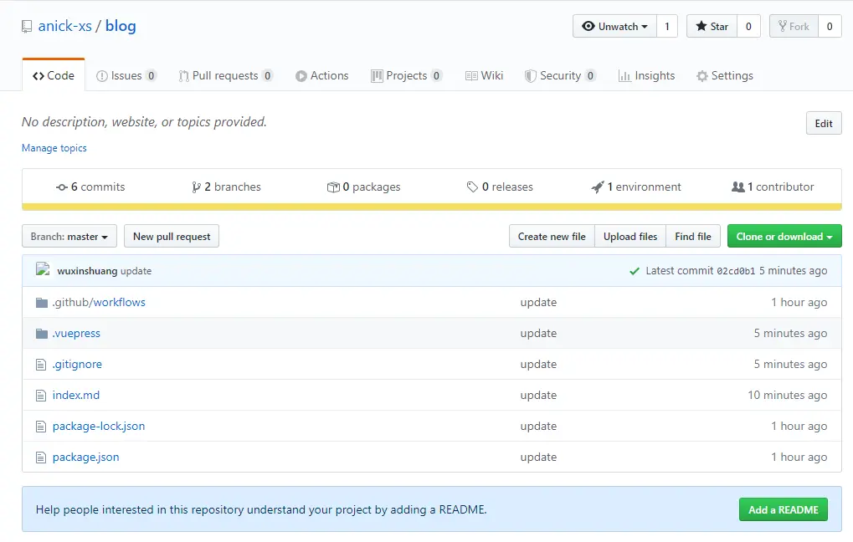Click the file icon next to index.md
The width and height of the screenshot is (853, 542).
click(x=41, y=396)
